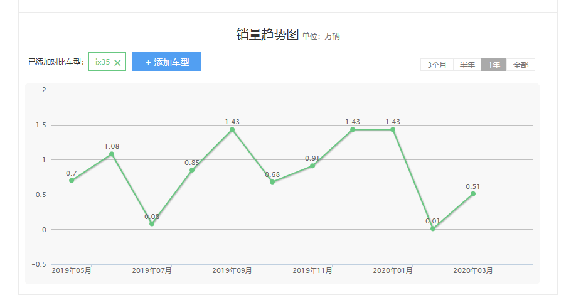Select the 0.91 data point at 2019年11月

(312, 166)
